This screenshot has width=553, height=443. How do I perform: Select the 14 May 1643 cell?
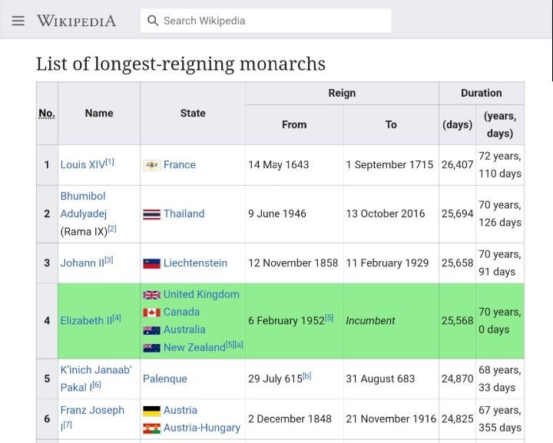point(294,165)
